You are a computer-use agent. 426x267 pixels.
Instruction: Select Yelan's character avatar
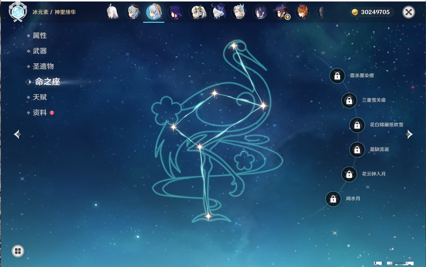point(260,12)
